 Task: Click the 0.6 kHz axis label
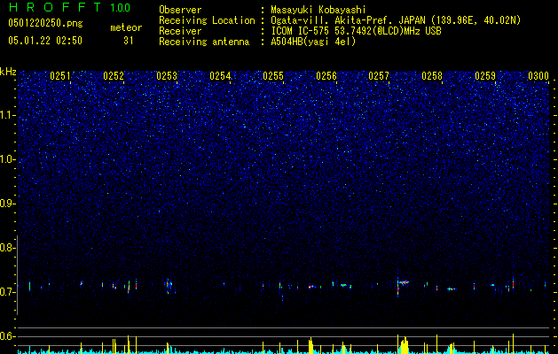click(x=8, y=336)
